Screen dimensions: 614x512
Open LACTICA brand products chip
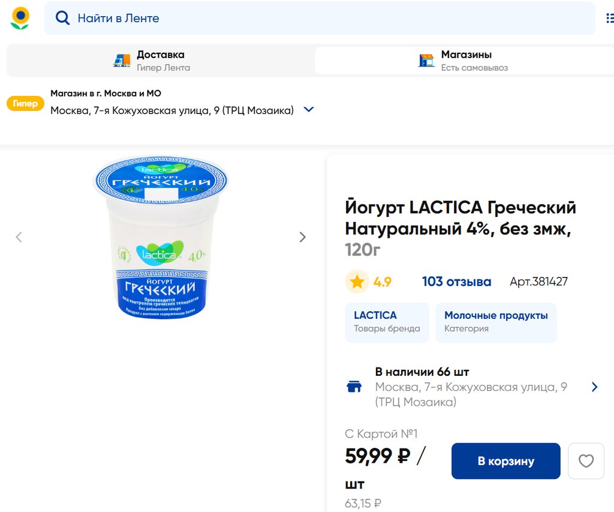(387, 322)
